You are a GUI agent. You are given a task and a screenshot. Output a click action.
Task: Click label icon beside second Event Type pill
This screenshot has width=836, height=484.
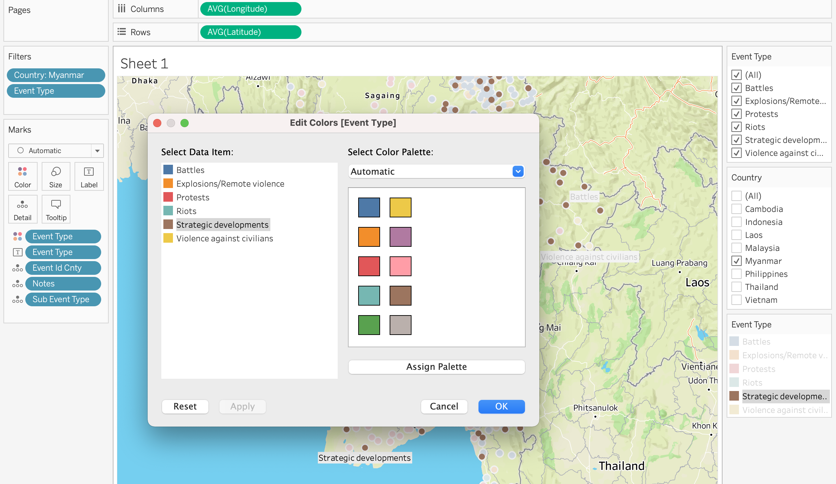[x=17, y=252]
